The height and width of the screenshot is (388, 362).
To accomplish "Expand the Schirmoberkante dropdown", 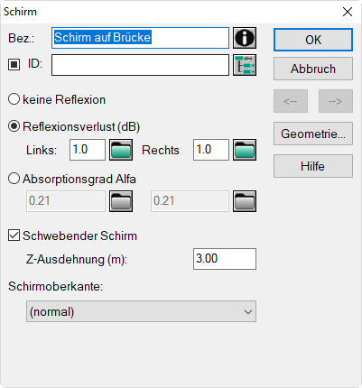I will click(141, 311).
